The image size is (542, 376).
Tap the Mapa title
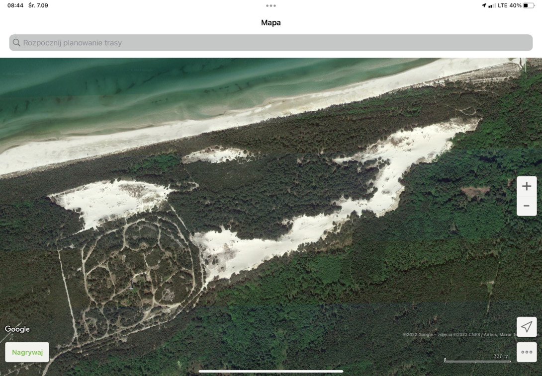271,23
